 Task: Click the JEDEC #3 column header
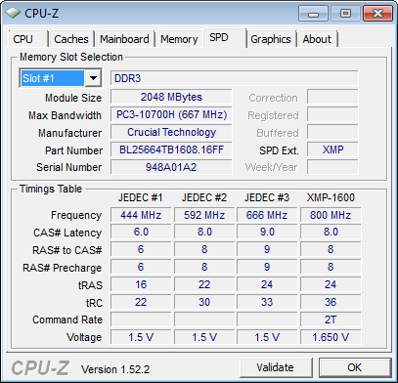tap(267, 197)
